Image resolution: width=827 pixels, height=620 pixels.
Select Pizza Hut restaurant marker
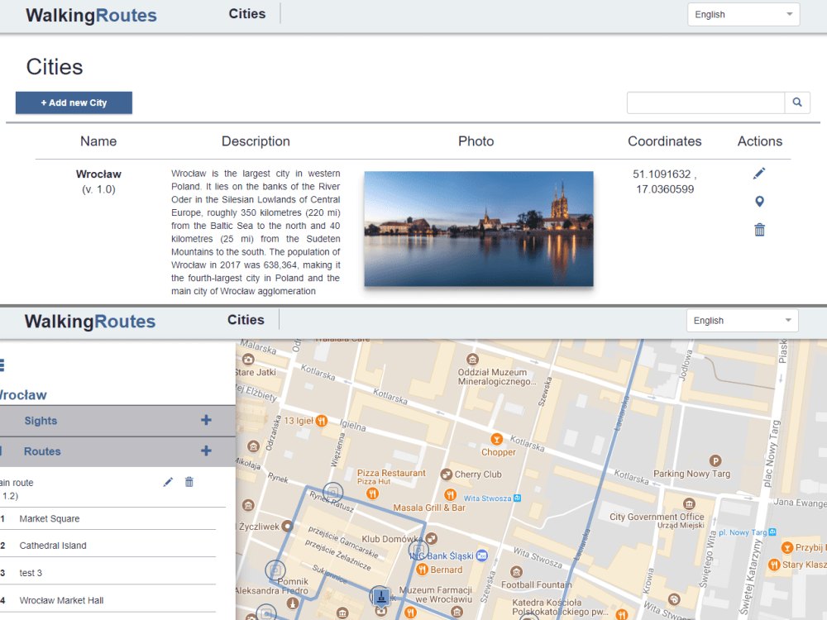[x=372, y=494]
